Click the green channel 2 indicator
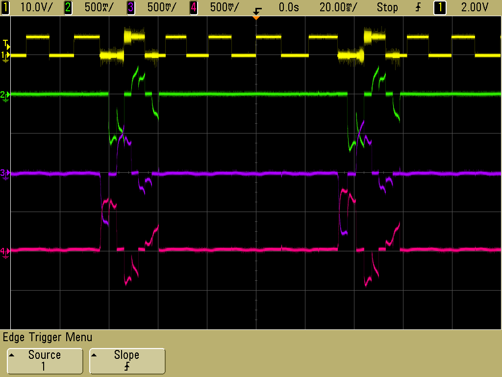 (x=68, y=7)
